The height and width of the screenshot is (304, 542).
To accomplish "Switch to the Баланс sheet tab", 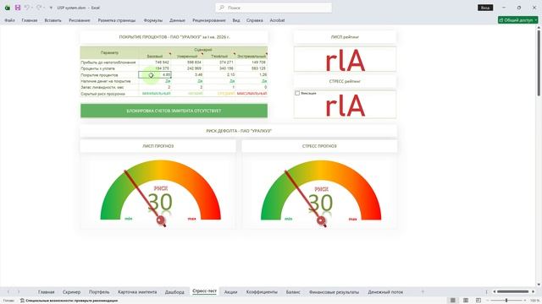I will [x=293, y=292].
